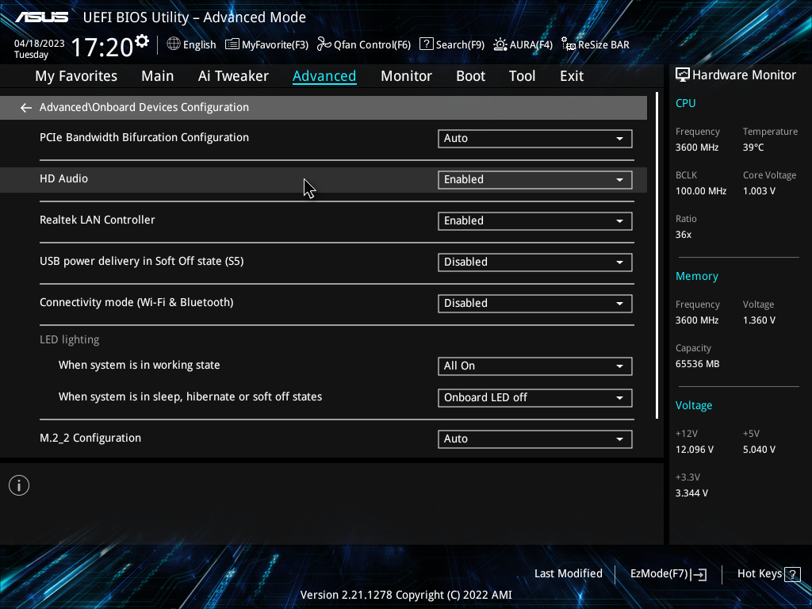
Task: Click Core Voltage 1.003 V value
Action: [759, 191]
